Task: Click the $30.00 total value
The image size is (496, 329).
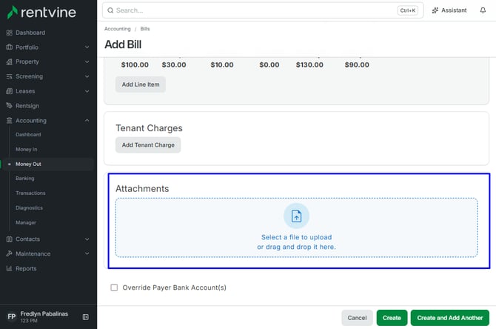Action: point(174,65)
